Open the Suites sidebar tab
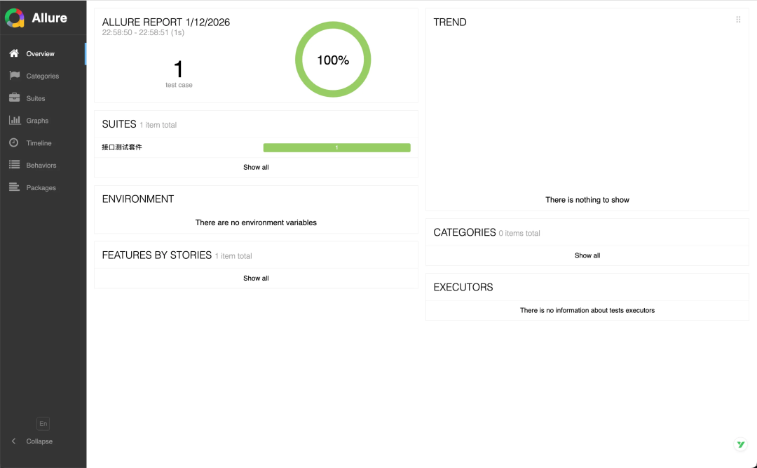Image resolution: width=757 pixels, height=468 pixels. pyautogui.click(x=43, y=98)
